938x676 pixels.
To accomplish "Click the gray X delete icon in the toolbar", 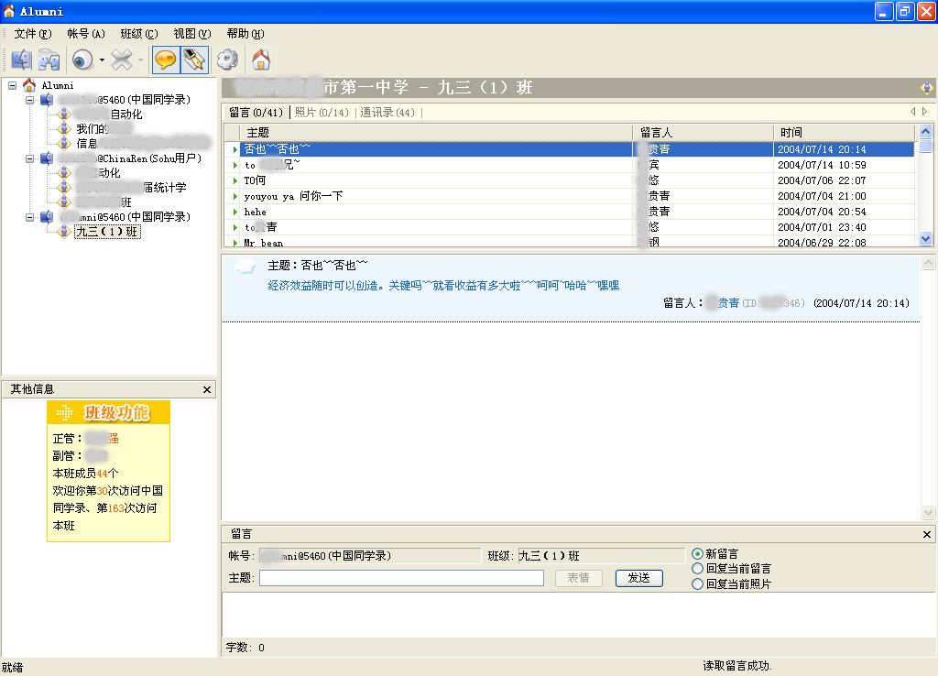I will pyautogui.click(x=122, y=60).
